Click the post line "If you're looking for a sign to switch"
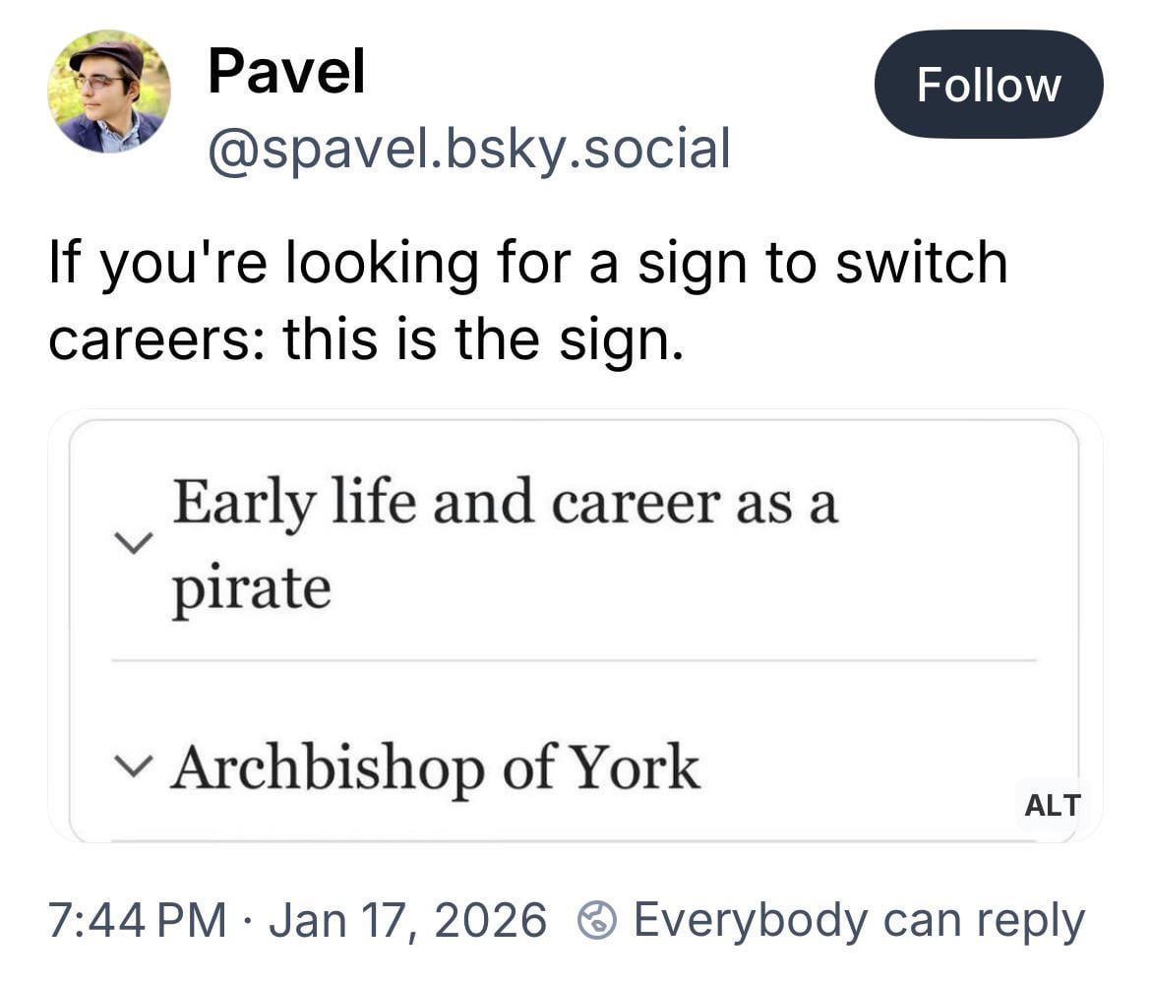 527,264
